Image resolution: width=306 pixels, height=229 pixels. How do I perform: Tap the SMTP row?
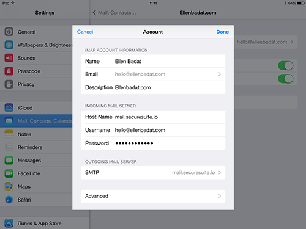coord(153,173)
